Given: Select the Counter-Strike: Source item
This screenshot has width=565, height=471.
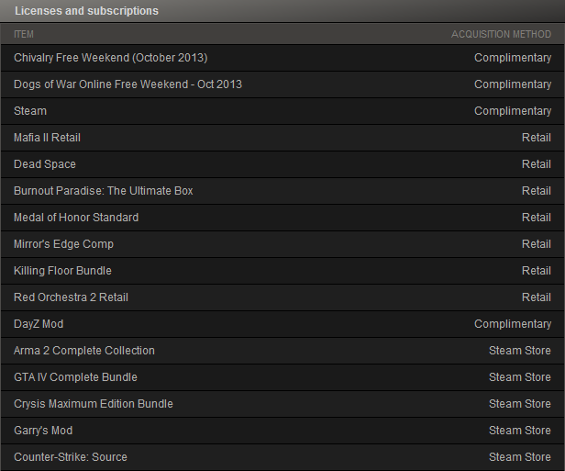Looking at the screenshot, I should (x=71, y=457).
